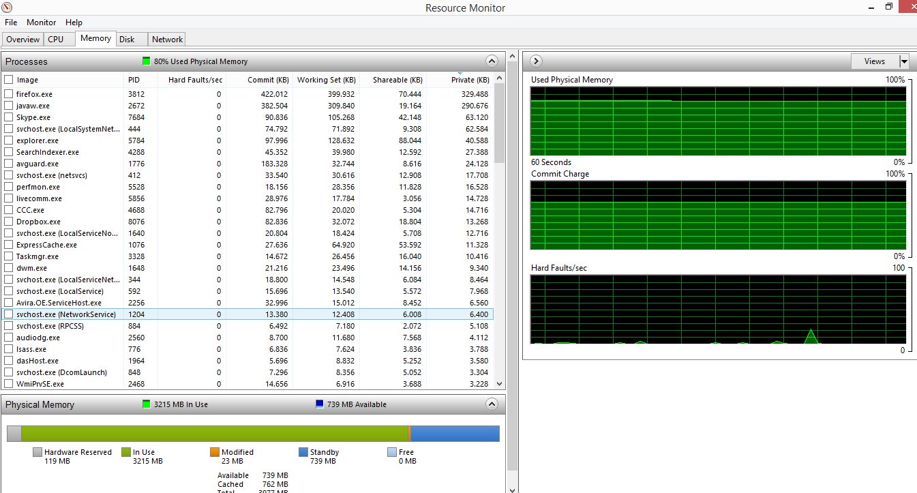The image size is (917, 493).
Task: Open the Views dropdown arrow
Action: tap(904, 61)
